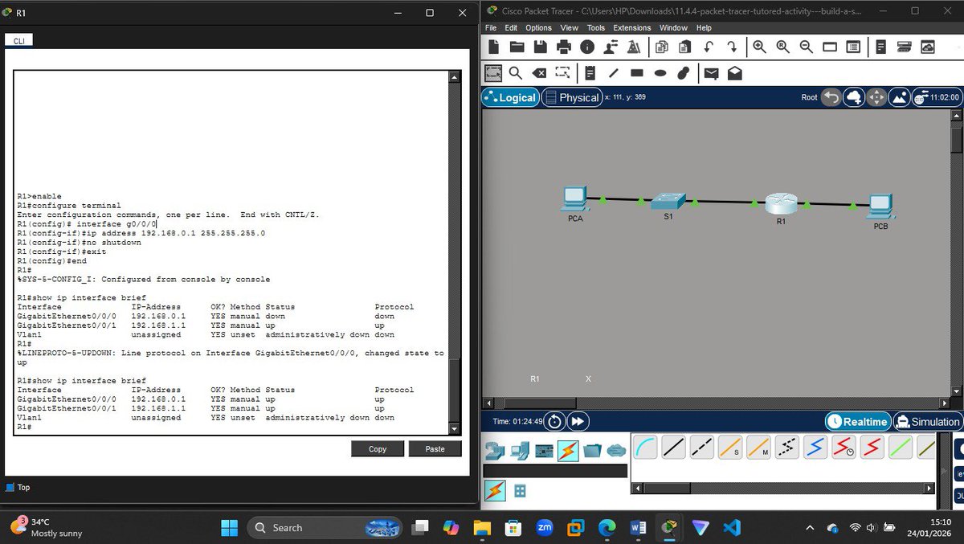Click PCA computer in workspace
Screen dimensions: 964x544
click(x=574, y=199)
